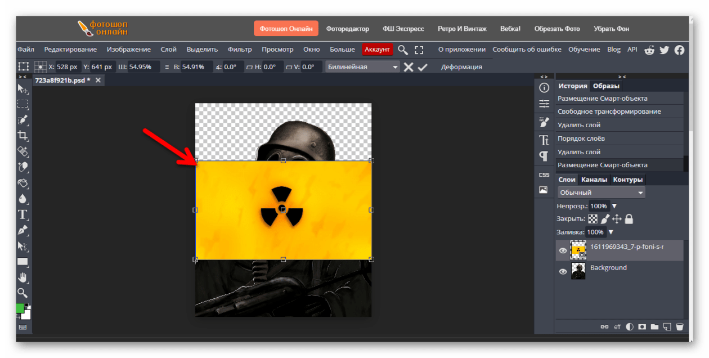709x358 pixels.
Task: Open the Убрать Фон link
Action: pyautogui.click(x=611, y=29)
